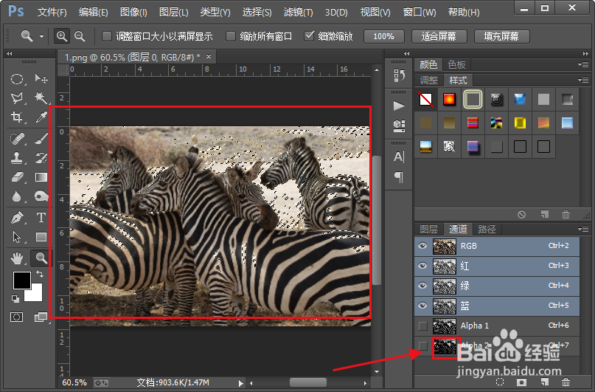Open the 文件(F) menu
Screen dimensions: 595x392
pyautogui.click(x=52, y=12)
